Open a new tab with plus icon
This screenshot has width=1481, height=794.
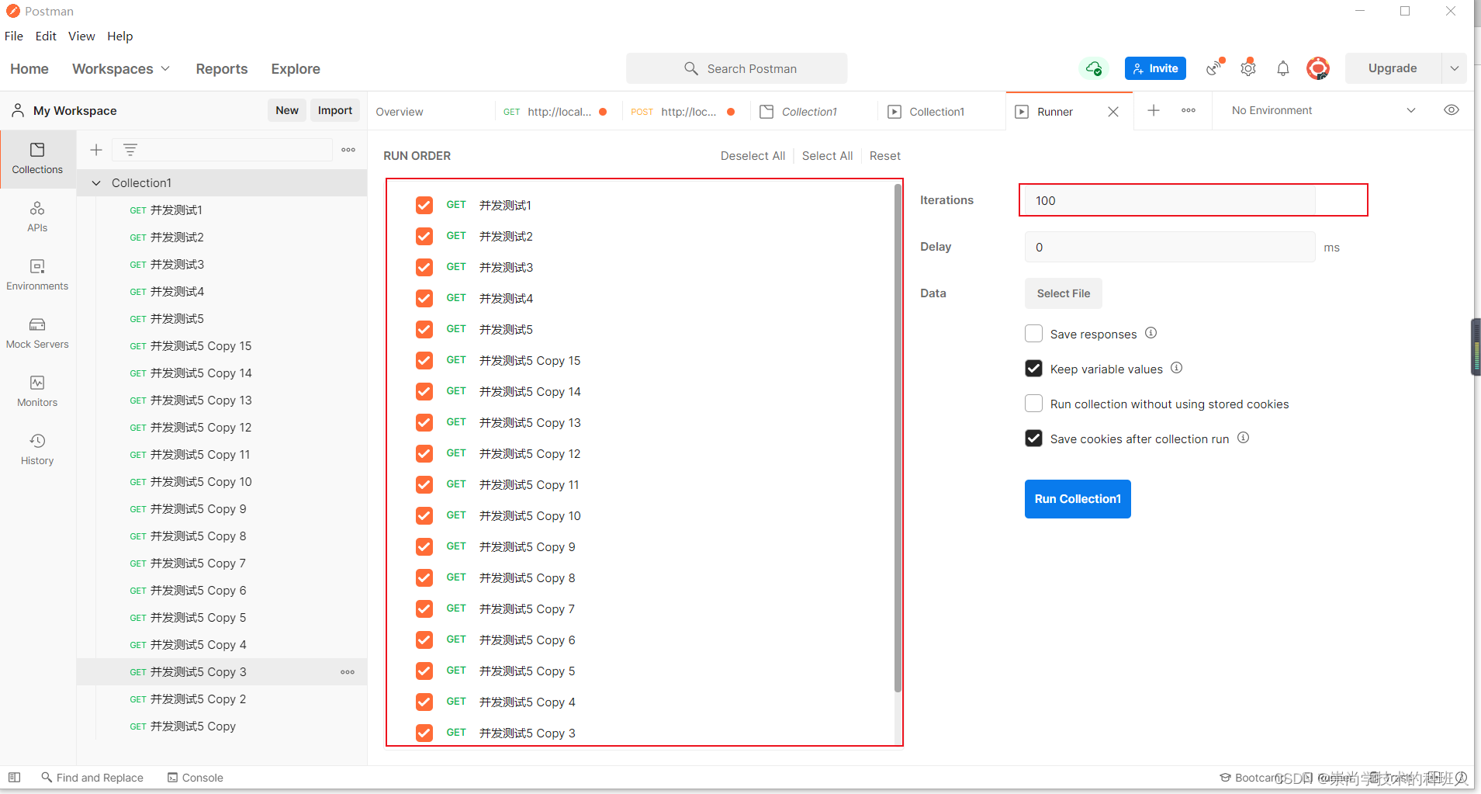click(1154, 110)
